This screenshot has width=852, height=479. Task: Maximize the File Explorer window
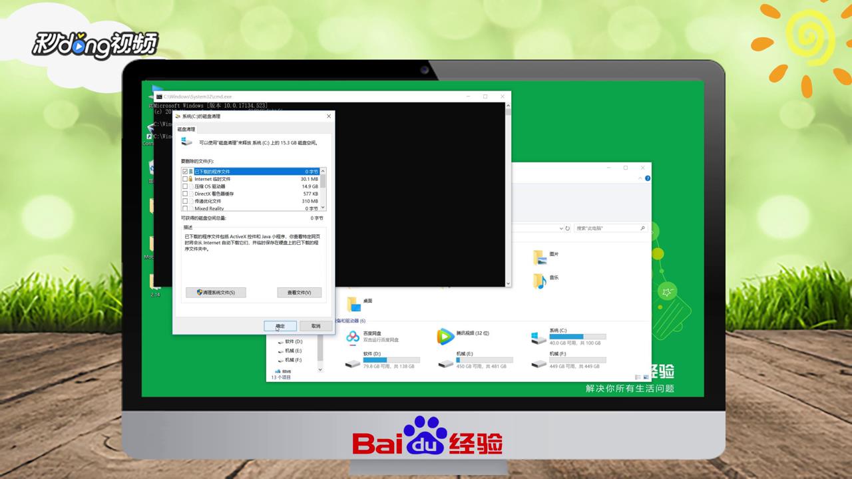pos(626,168)
